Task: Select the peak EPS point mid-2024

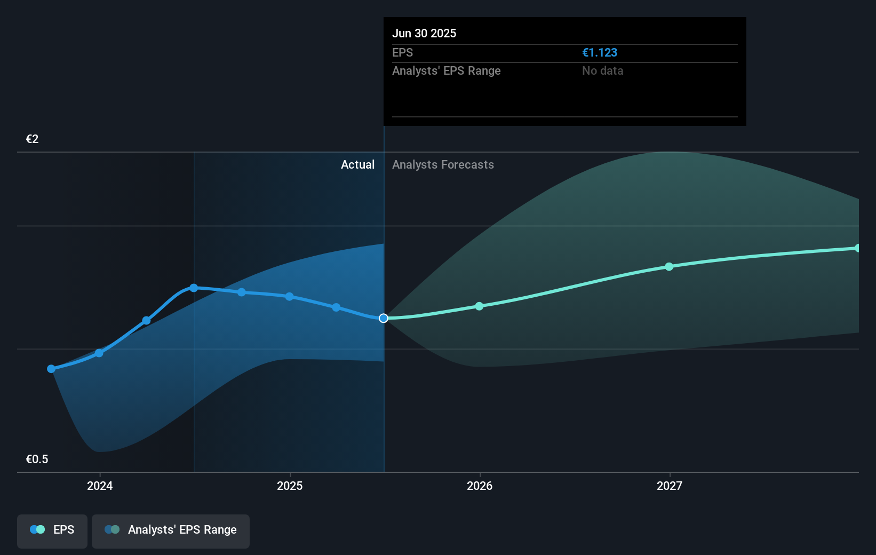Action: click(x=194, y=288)
